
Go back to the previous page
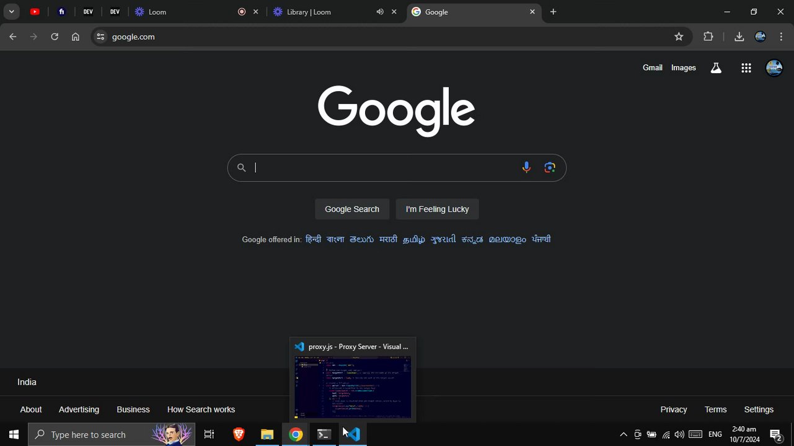13,37
